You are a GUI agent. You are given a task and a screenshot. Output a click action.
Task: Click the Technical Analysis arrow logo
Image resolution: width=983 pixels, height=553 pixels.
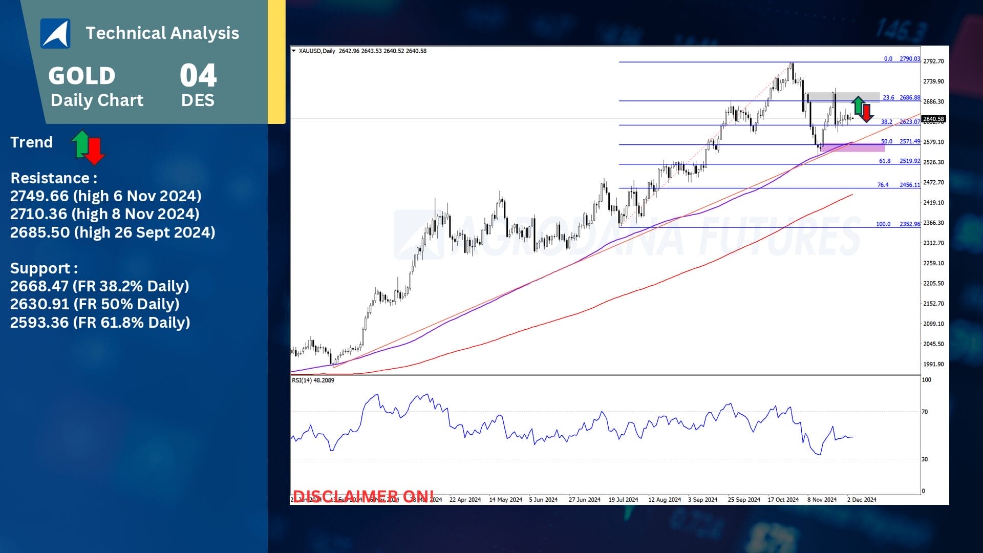pyautogui.click(x=55, y=33)
